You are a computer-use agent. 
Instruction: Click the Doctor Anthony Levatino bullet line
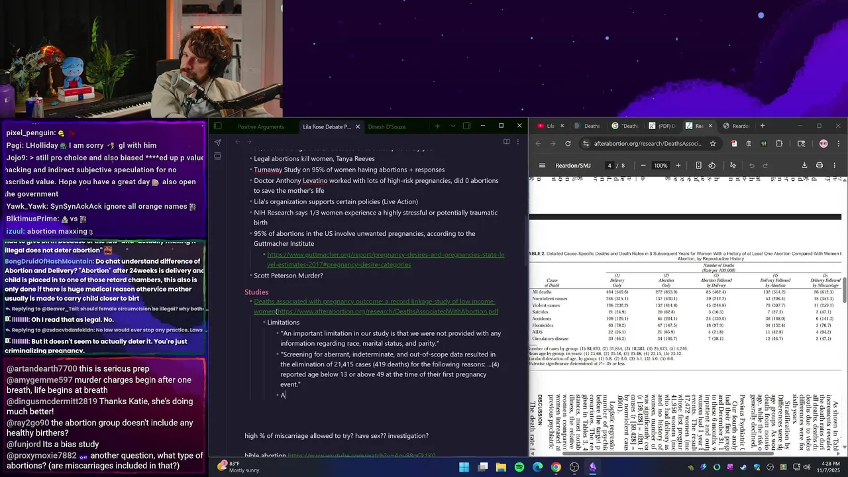pos(376,185)
